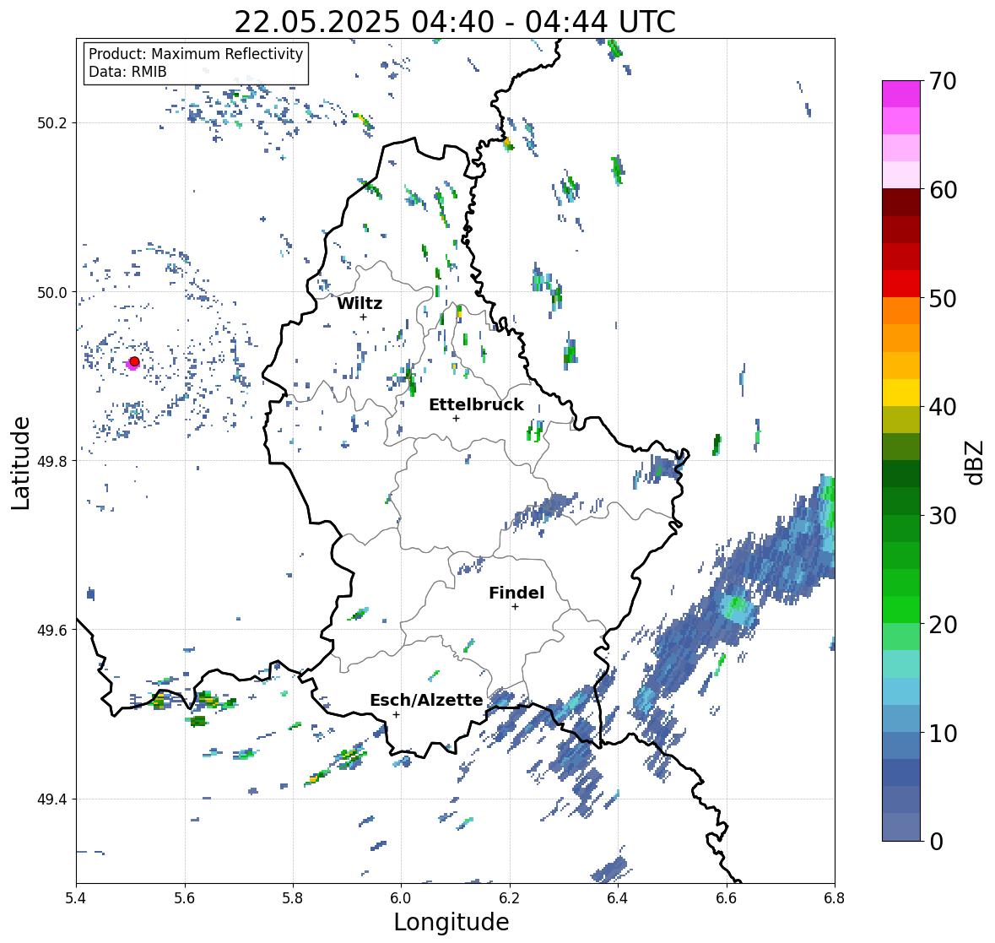Click the colorbar tick label 70
The height and width of the screenshot is (943, 995).
tap(943, 81)
